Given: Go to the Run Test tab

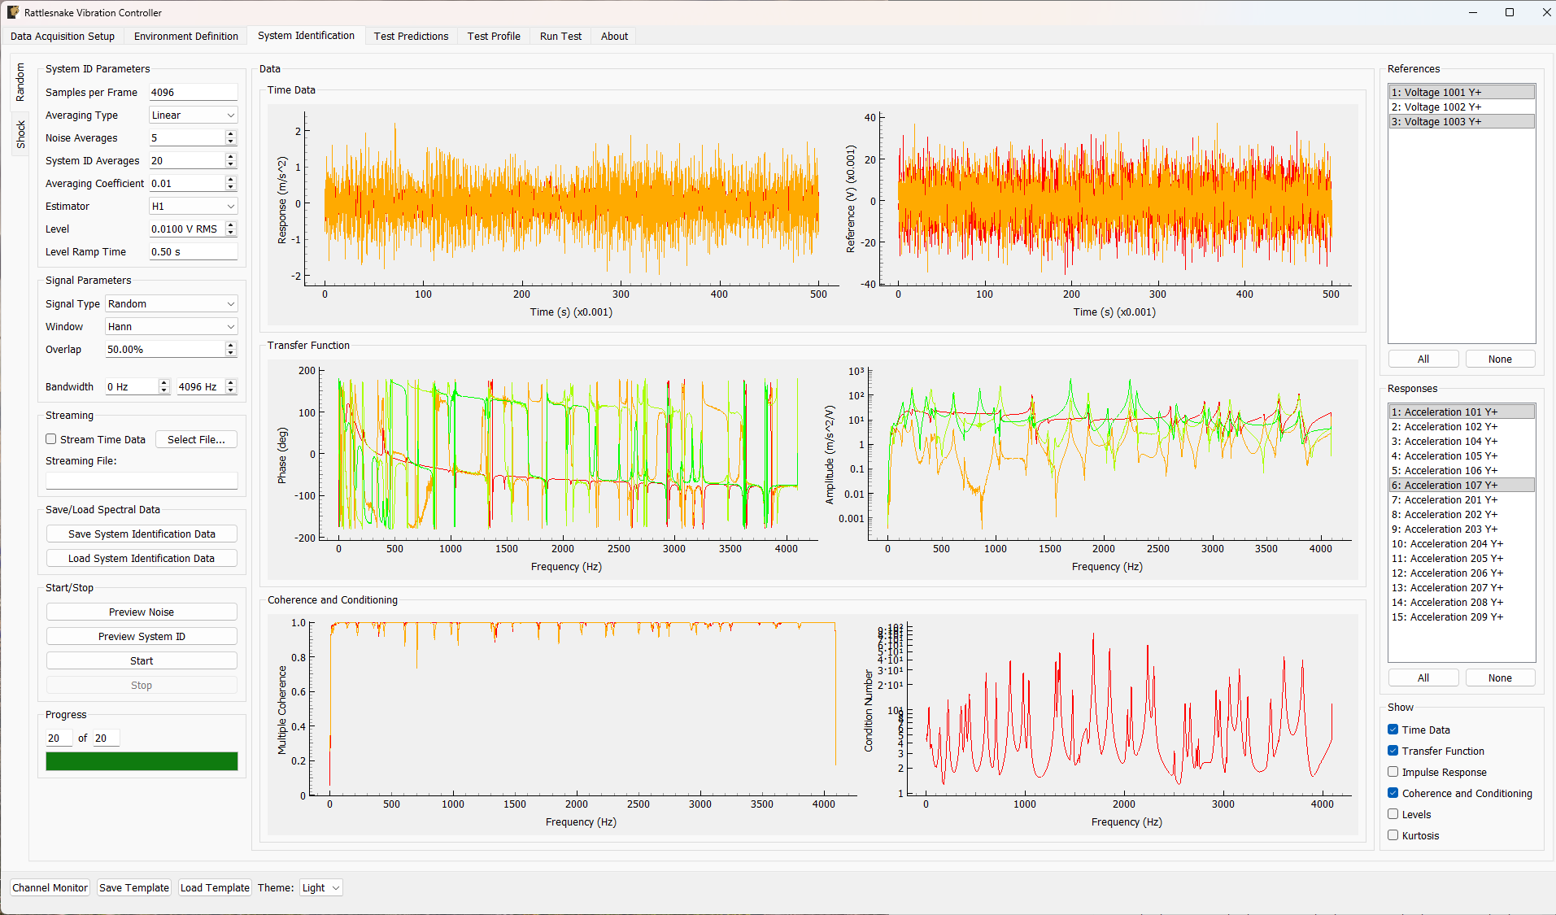Looking at the screenshot, I should tap(560, 36).
